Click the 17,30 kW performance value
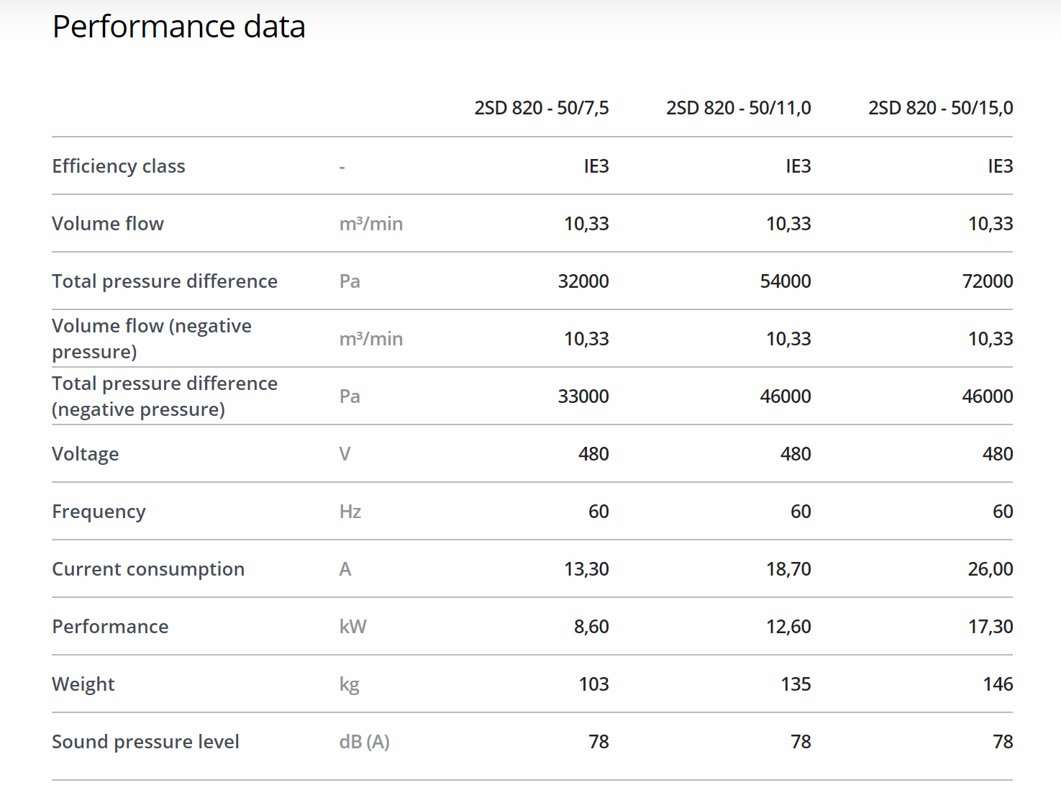This screenshot has height=785, width=1061. click(991, 627)
